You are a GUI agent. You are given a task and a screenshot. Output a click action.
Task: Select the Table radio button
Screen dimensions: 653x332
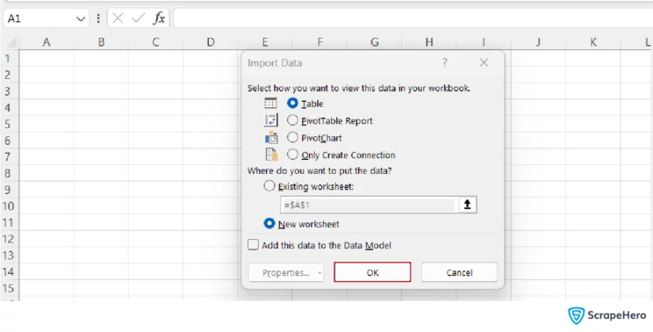pos(293,103)
